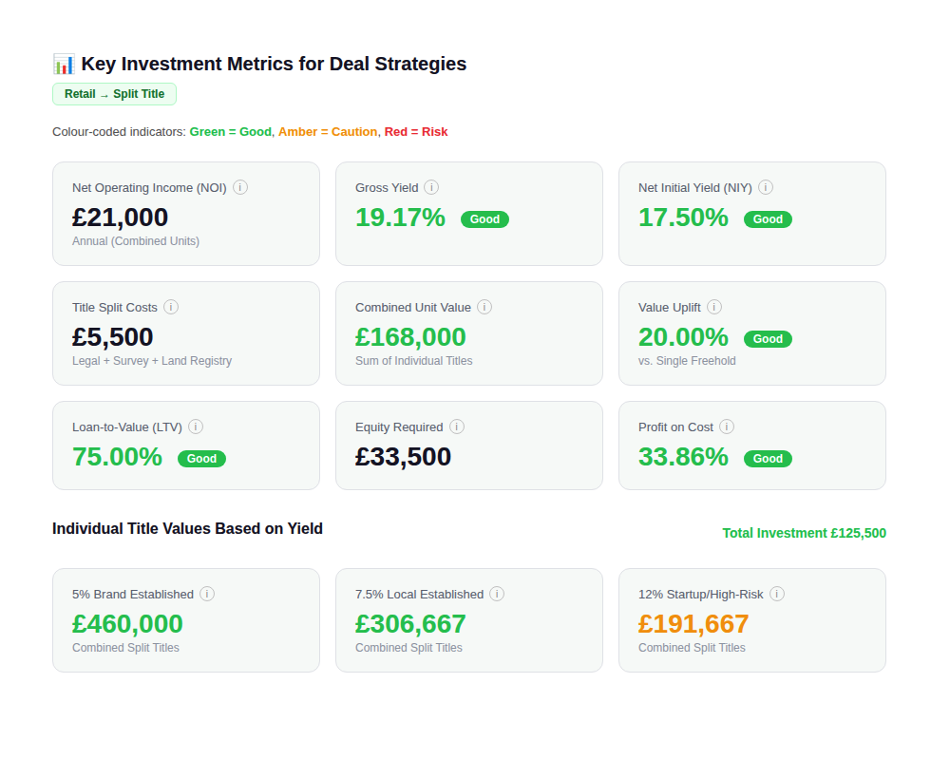Viewport: 950px width, 778px height.
Task: Click the Total Investment £125,500 link
Action: pyautogui.click(x=804, y=533)
